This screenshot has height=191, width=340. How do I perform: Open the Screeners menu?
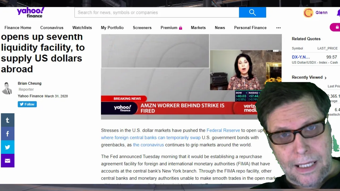tap(142, 28)
